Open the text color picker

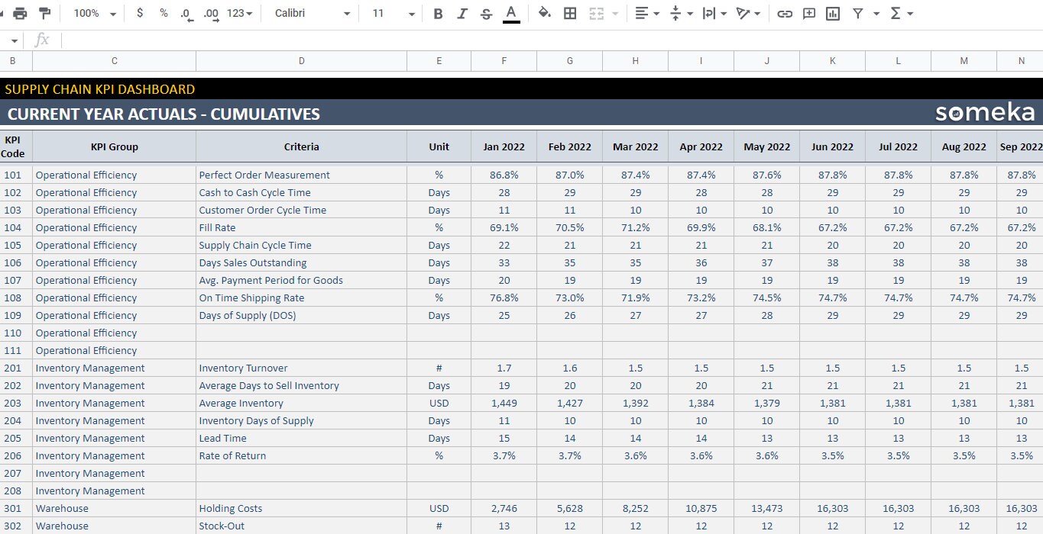tap(510, 13)
